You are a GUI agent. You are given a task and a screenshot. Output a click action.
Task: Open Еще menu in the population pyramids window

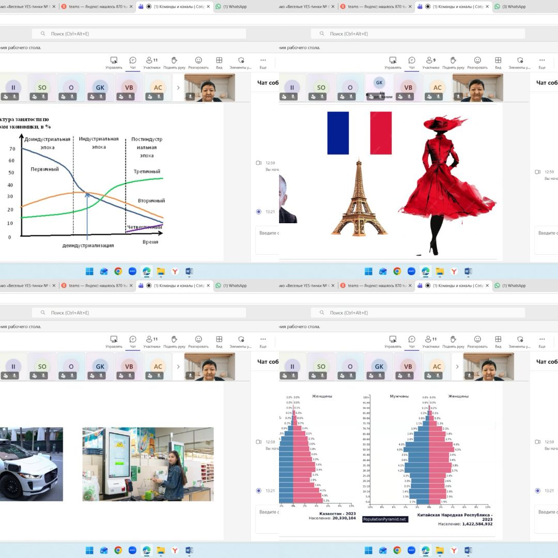pyautogui.click(x=542, y=342)
